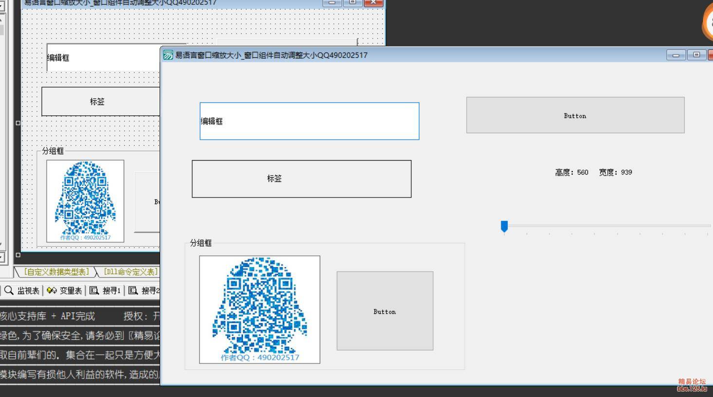Click the 宽度: 939 text
The height and width of the screenshot is (397, 713).
[616, 172]
